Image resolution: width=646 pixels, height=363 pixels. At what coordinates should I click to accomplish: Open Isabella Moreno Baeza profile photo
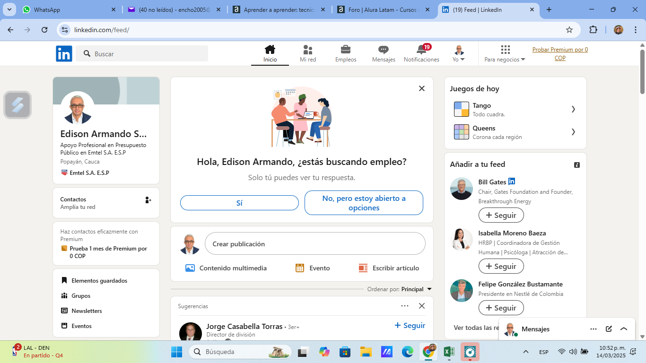coord(462,240)
